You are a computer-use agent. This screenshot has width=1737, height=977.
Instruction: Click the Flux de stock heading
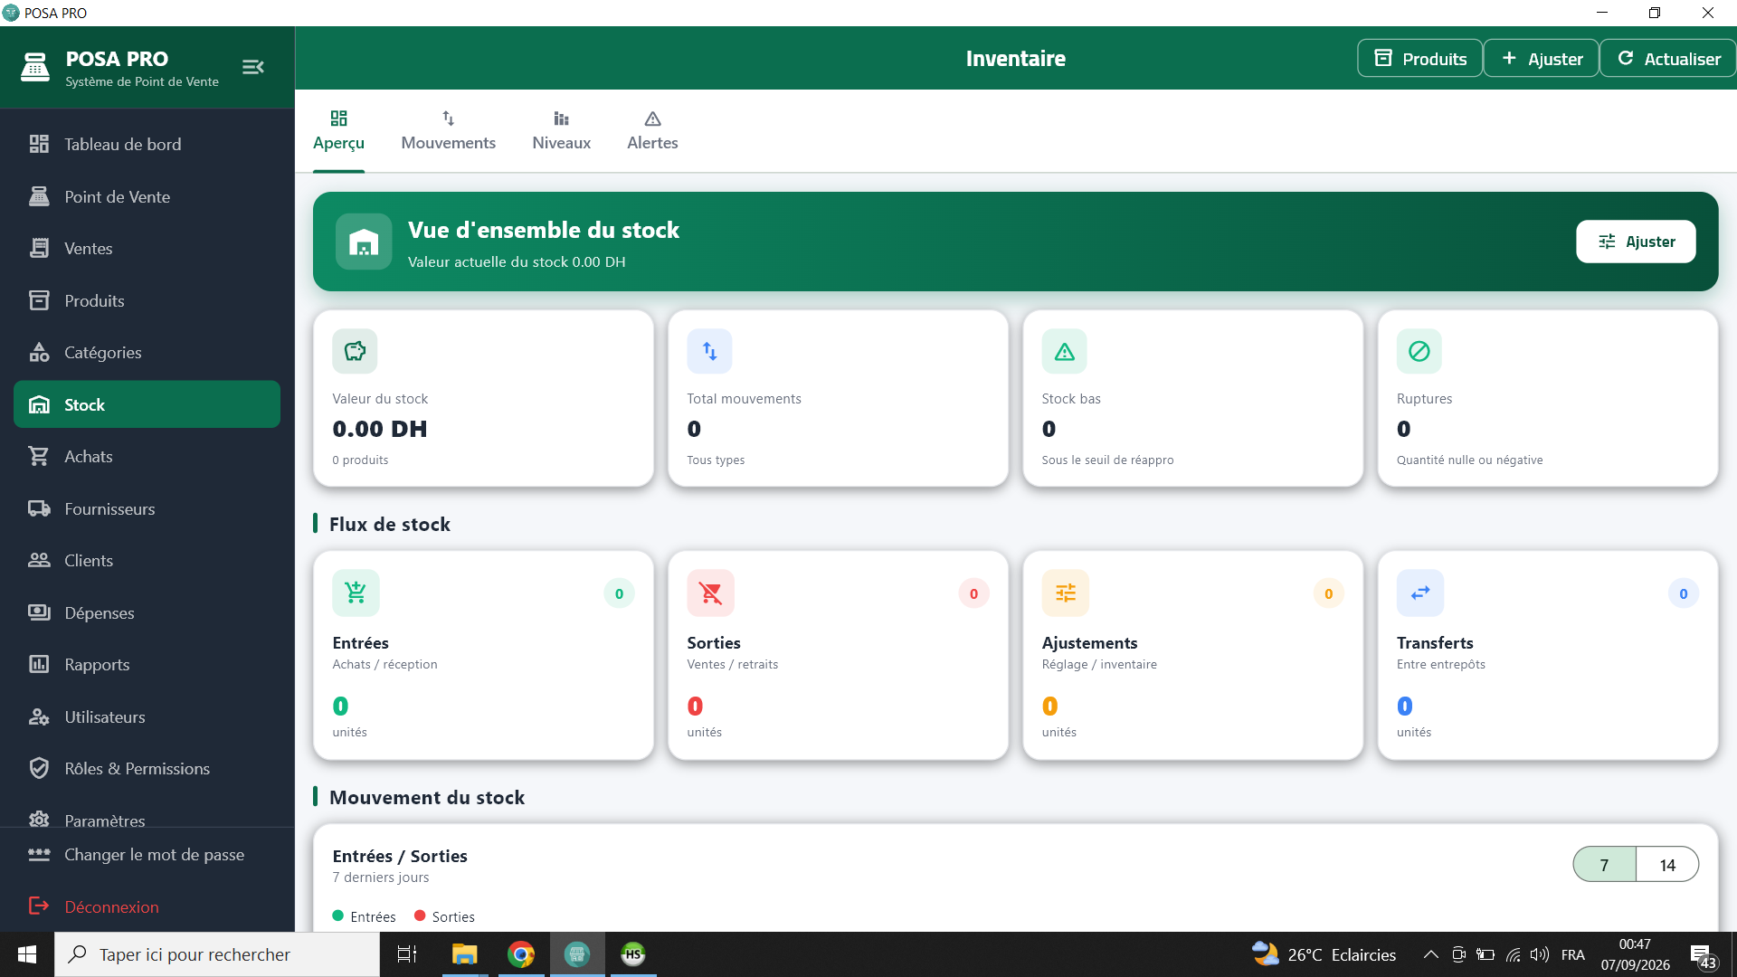coord(390,524)
